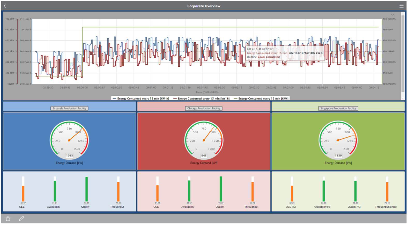Click the 450.4kWh right axis label

388,30
